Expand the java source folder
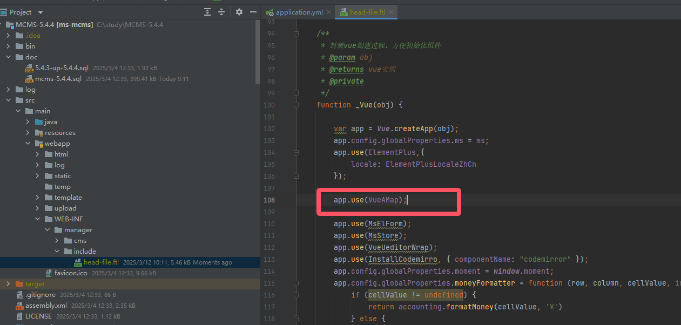Viewport: 681px width, 325px height. (28, 122)
